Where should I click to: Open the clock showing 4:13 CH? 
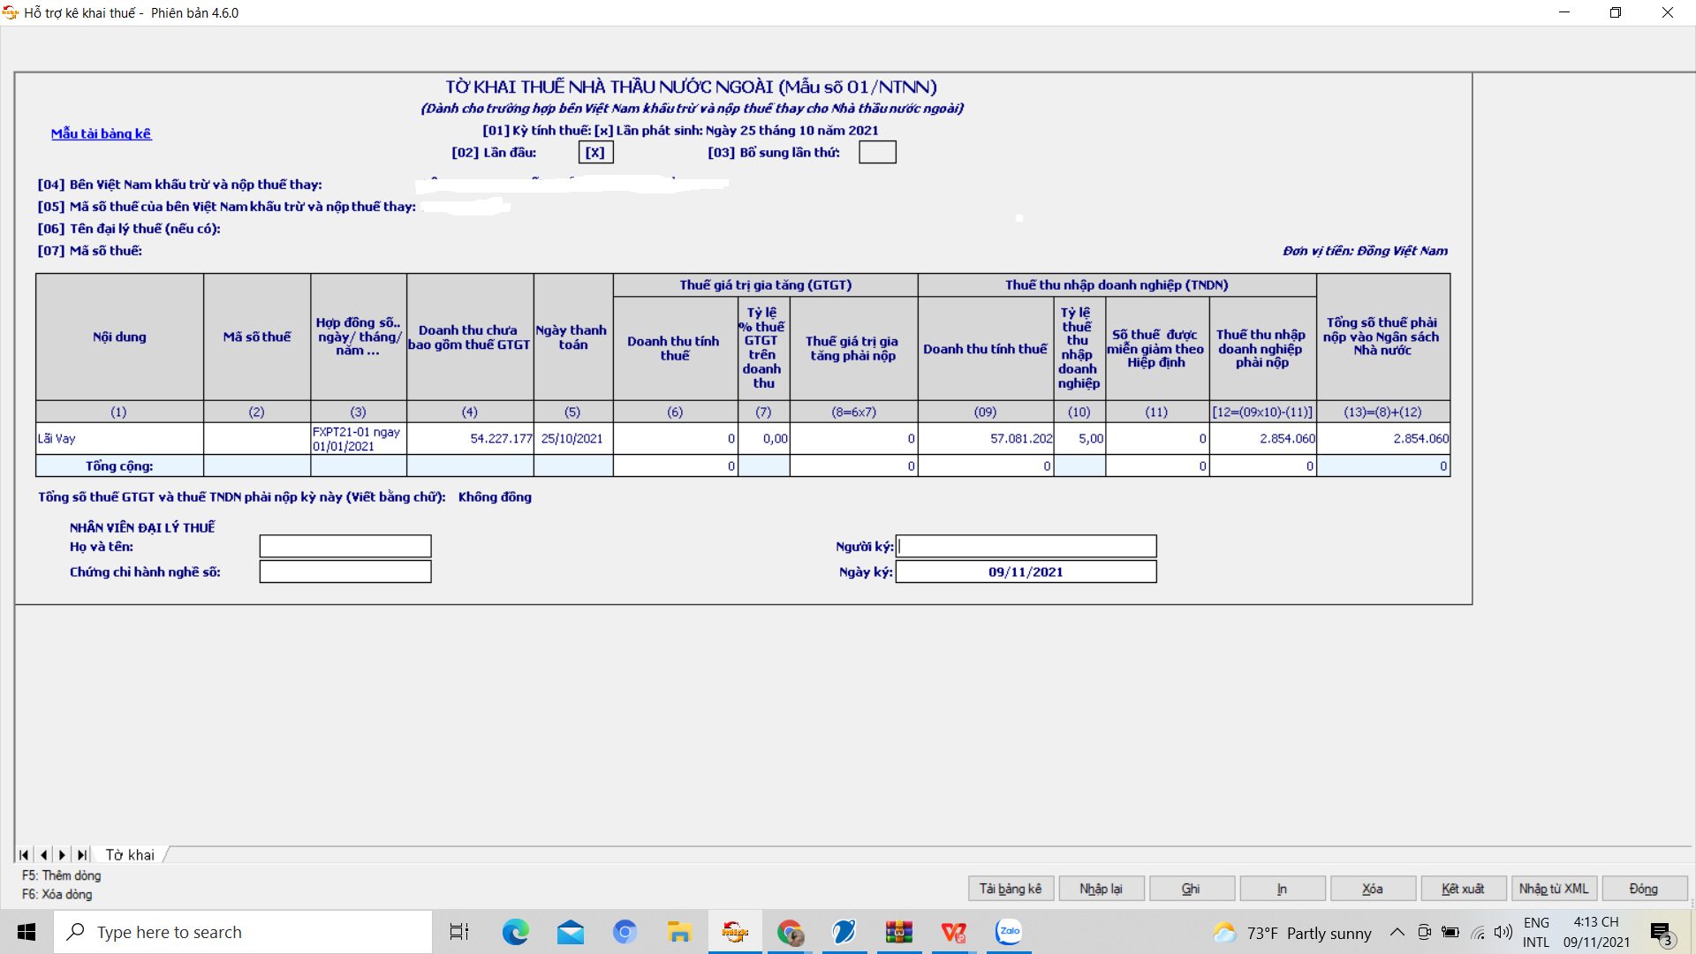(1596, 932)
